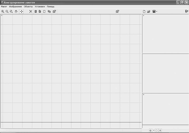Click the floppy disk save icon
This screenshot has width=189, height=133.
click(x=154, y=11)
